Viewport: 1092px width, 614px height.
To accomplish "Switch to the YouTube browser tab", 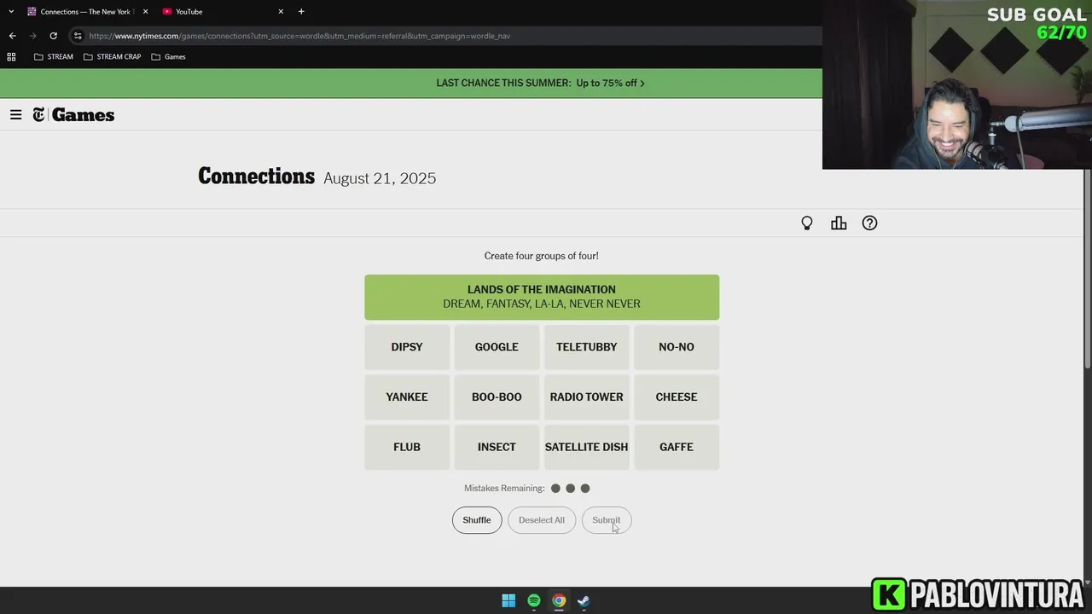I will [222, 12].
